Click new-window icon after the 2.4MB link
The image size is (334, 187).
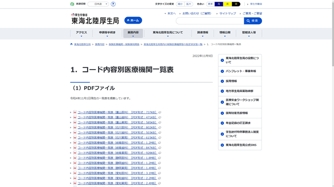(159, 183)
